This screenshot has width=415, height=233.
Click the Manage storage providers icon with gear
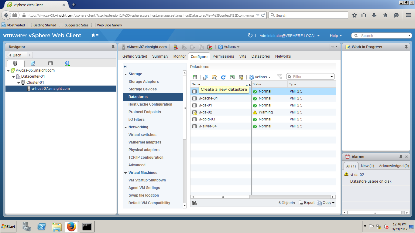(x=241, y=77)
